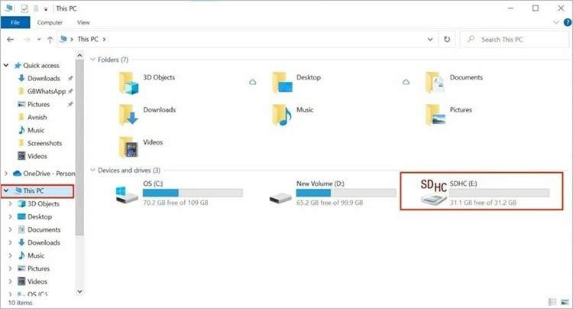
Task: Select the New Volume (D:) drive icon
Action: click(280, 198)
